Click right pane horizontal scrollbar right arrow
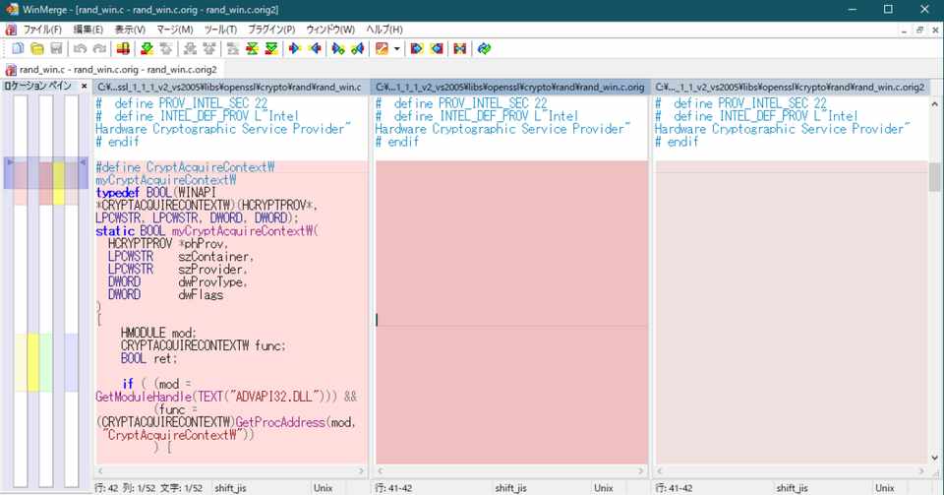 coord(921,471)
